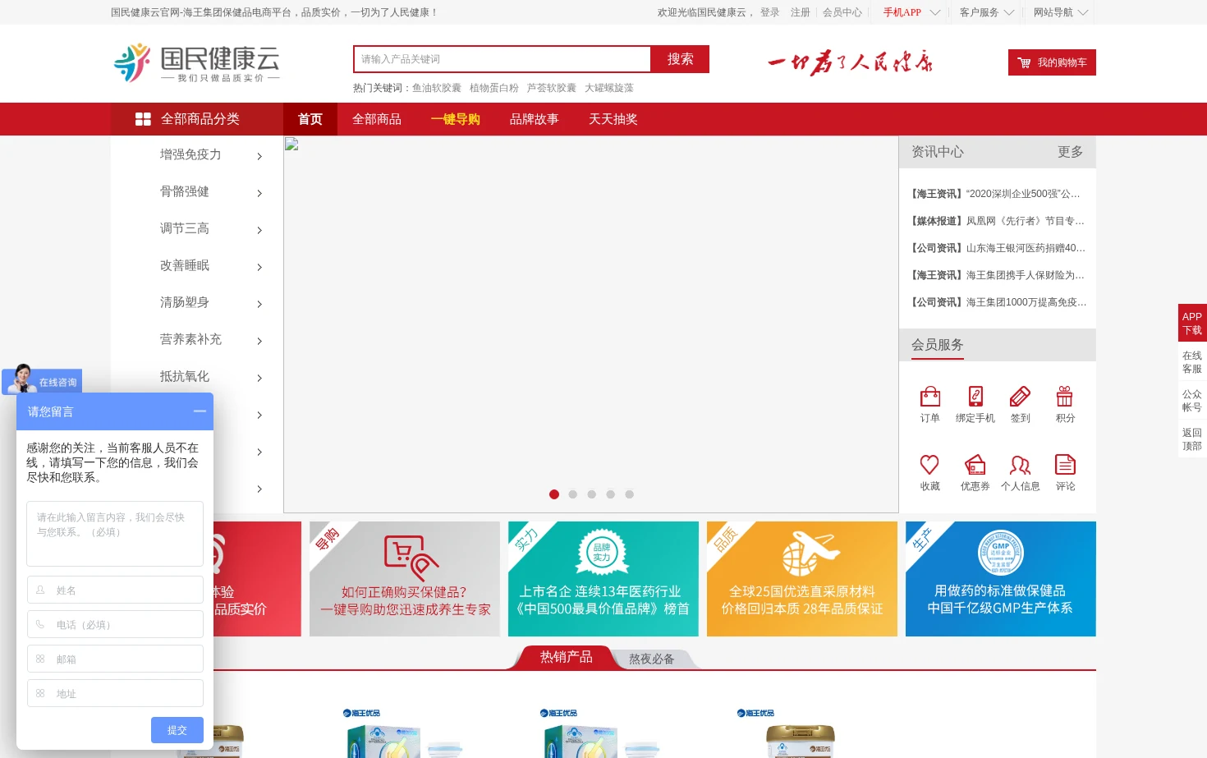Click the 登录 login link

click(x=770, y=12)
